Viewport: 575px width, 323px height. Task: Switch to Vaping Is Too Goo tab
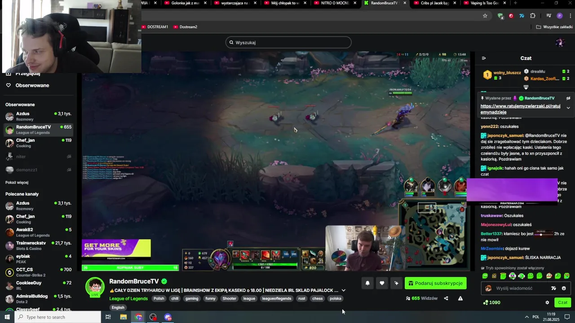484,3
